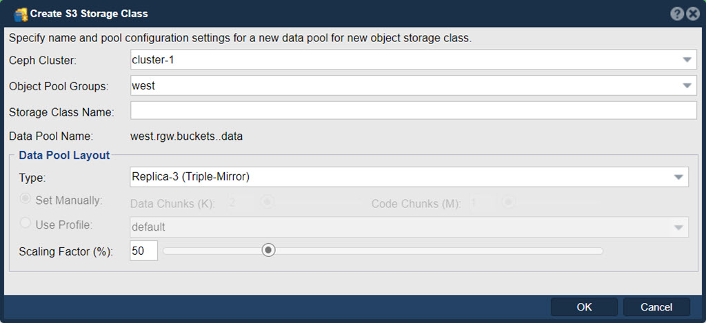Click the storage class icon in title bar

click(21, 14)
